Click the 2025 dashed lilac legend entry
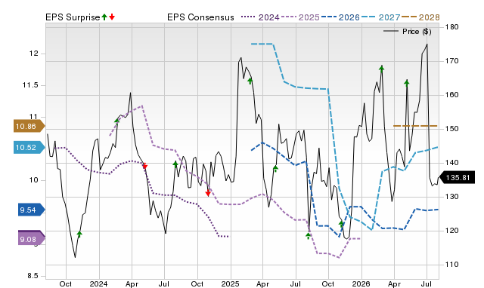 (299, 17)
